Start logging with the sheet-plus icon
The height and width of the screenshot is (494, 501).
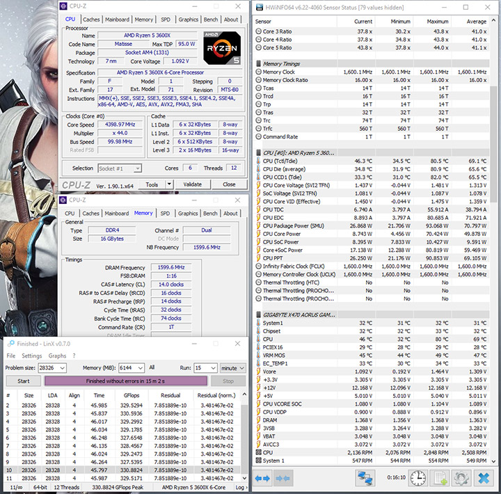(x=440, y=479)
